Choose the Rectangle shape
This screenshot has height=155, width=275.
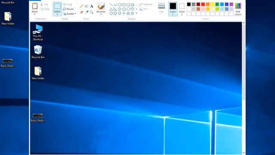[124, 5]
